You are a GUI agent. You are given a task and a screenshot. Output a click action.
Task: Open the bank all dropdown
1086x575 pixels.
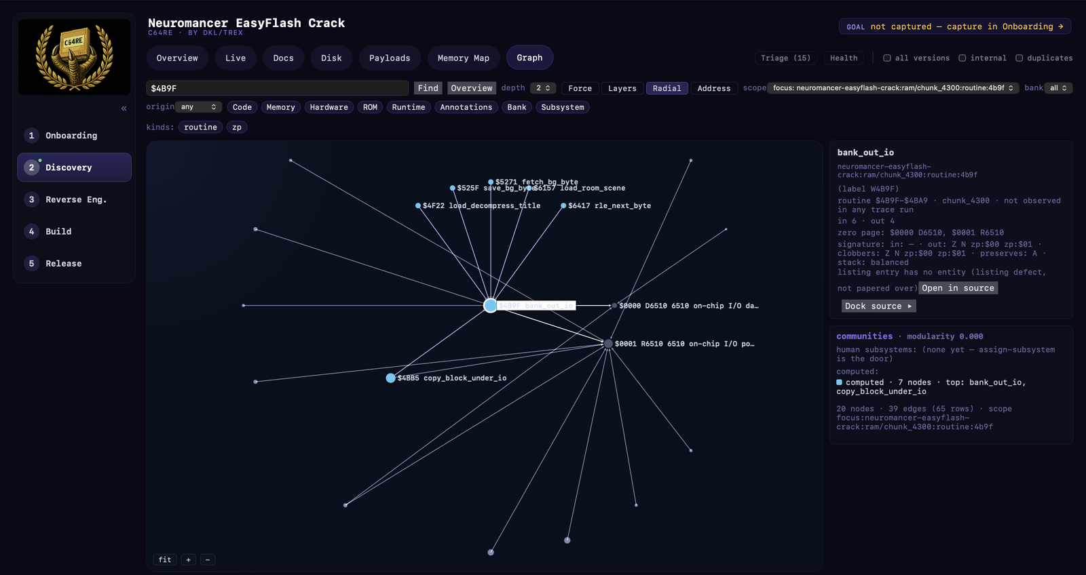(1058, 88)
